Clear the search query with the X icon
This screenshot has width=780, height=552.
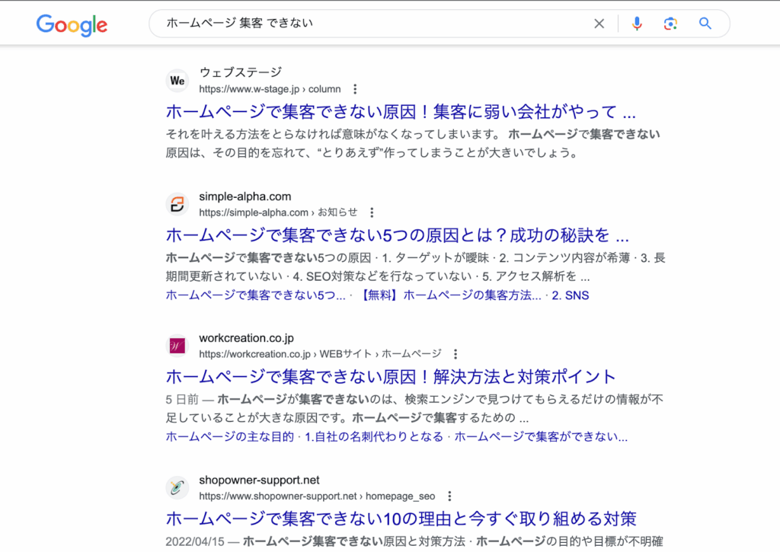[599, 24]
